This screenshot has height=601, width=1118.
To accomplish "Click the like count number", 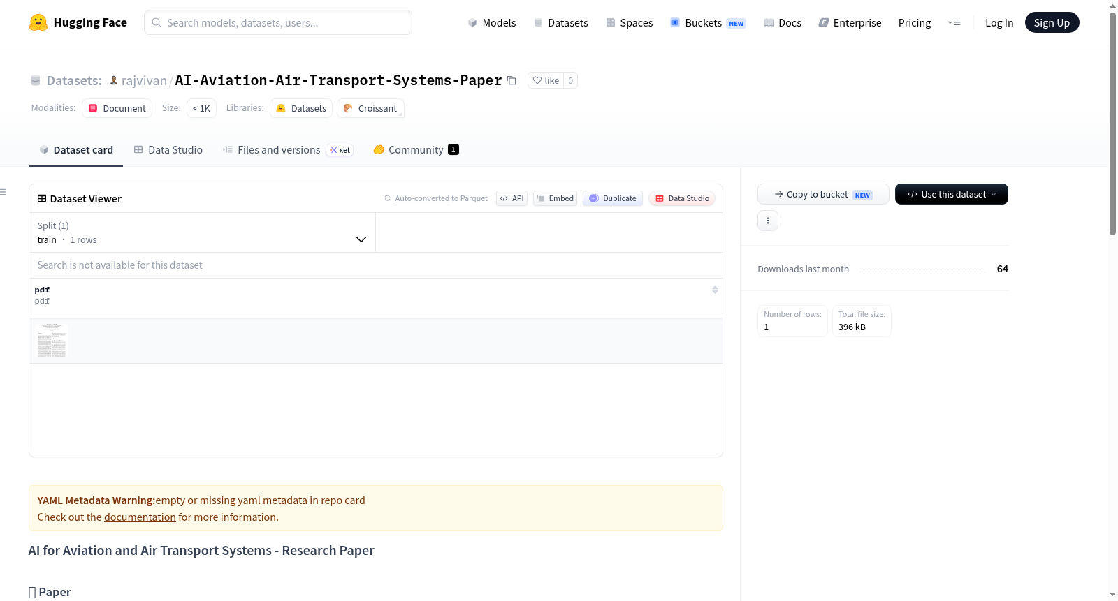I will click(x=571, y=80).
